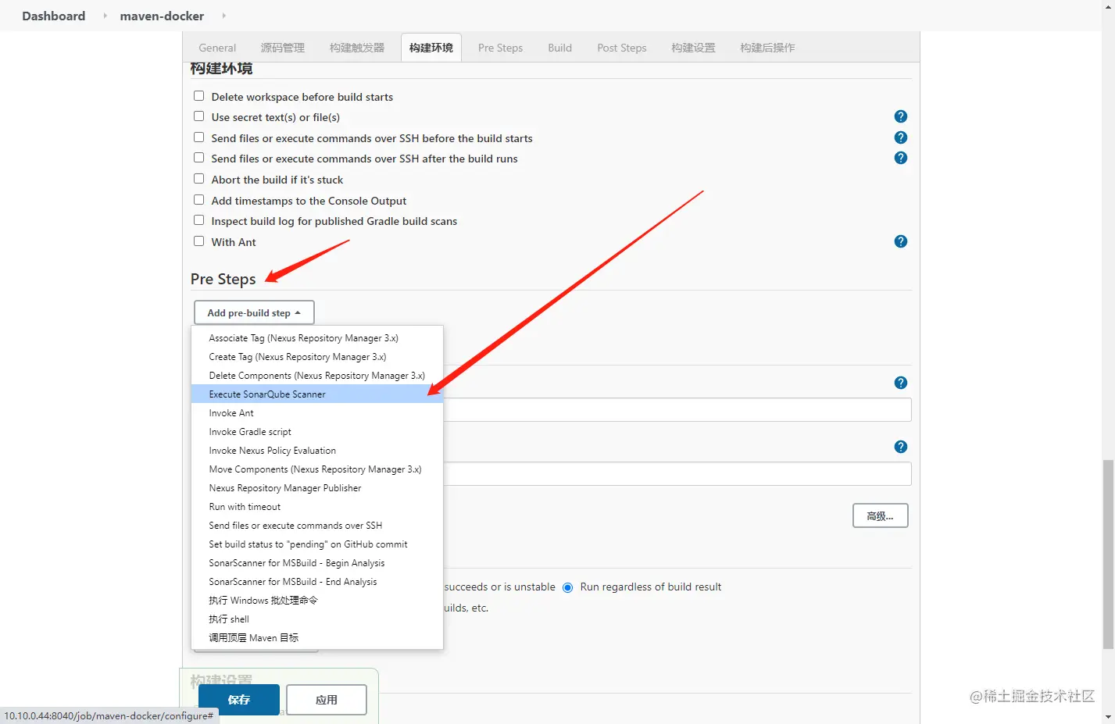Click the first text input field
Viewport: 1115px width, 724px height.
[677, 410]
